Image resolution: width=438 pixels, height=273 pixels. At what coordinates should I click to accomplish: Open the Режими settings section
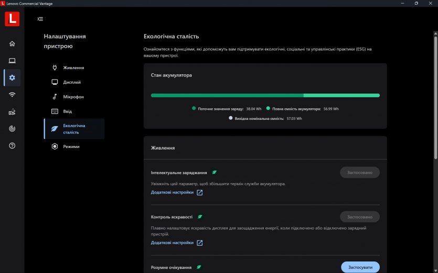(71, 147)
